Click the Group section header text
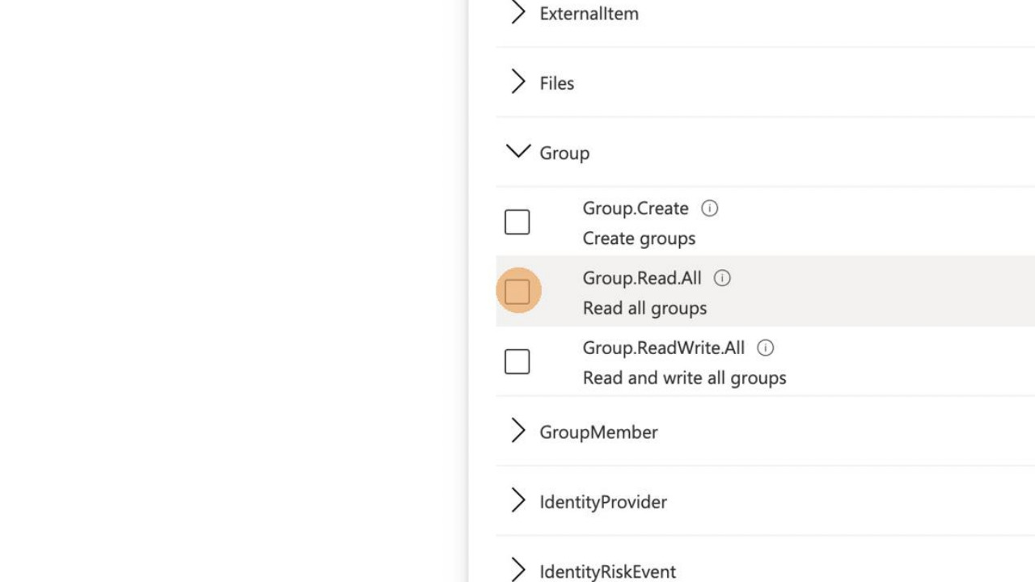Image resolution: width=1035 pixels, height=582 pixels. click(x=564, y=153)
